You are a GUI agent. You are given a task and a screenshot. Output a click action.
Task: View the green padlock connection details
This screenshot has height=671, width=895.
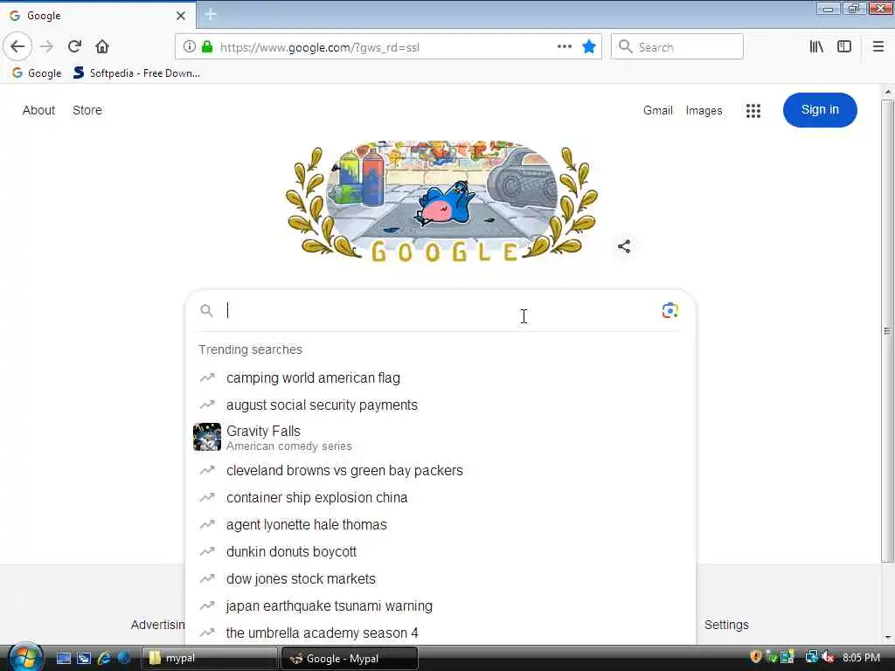207,47
